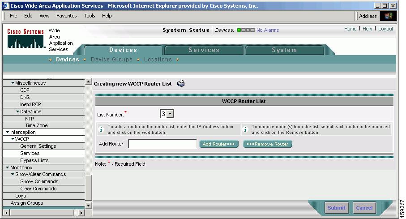Open Assign Groups in the sidebar
Screen dimensions: 406x219
click(27, 203)
